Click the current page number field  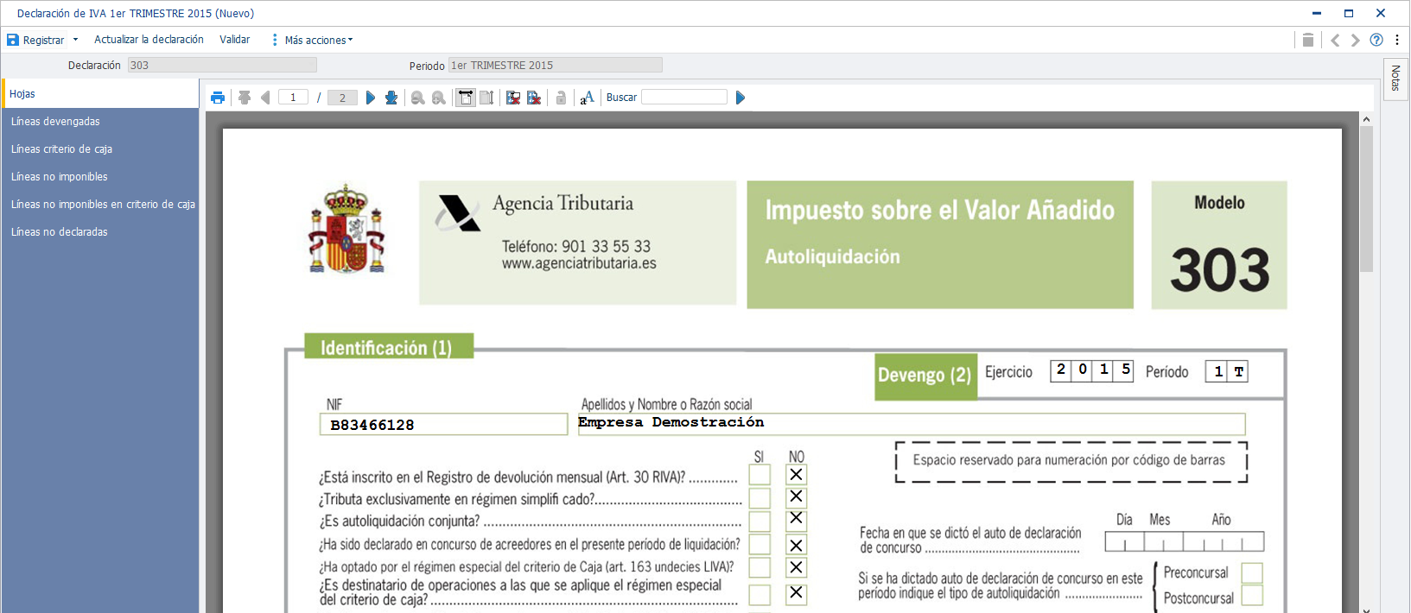coord(293,98)
